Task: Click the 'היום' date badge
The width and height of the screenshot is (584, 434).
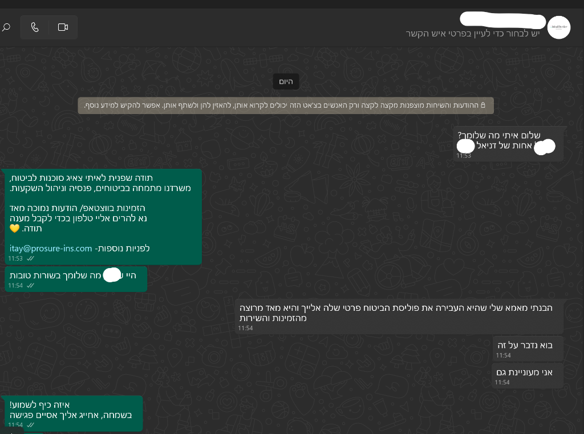Action: (286, 81)
